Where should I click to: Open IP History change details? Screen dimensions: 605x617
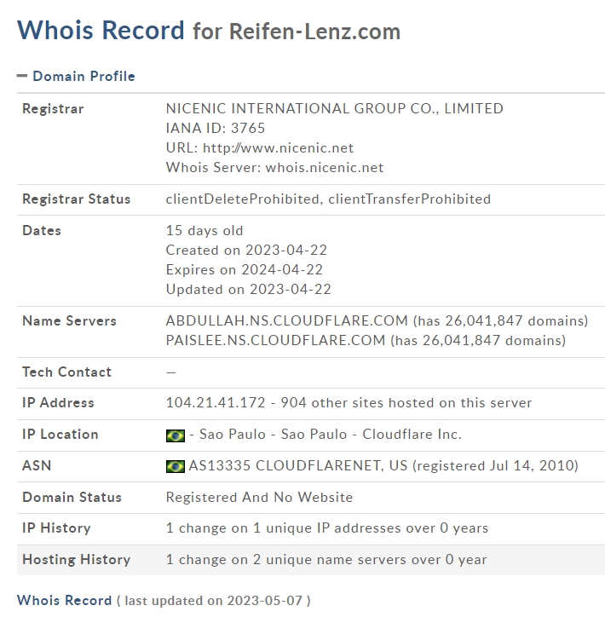click(327, 528)
